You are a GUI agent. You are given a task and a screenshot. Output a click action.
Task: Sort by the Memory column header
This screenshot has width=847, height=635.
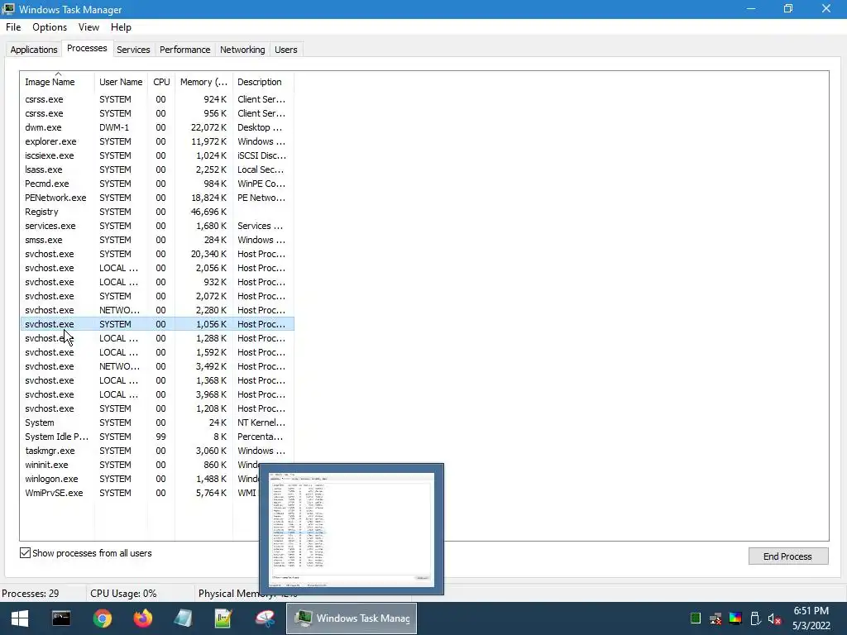[x=203, y=82]
